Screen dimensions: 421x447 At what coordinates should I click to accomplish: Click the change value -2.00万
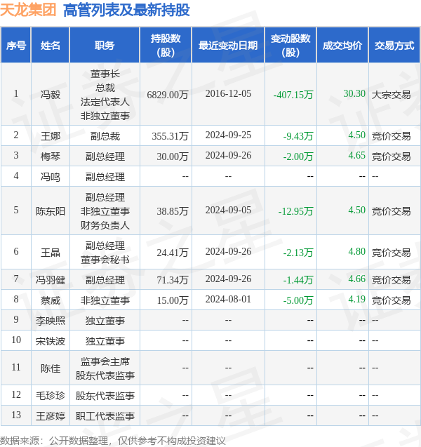pyautogui.click(x=298, y=156)
